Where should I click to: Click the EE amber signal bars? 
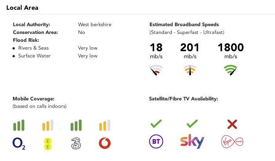coord(48,125)
